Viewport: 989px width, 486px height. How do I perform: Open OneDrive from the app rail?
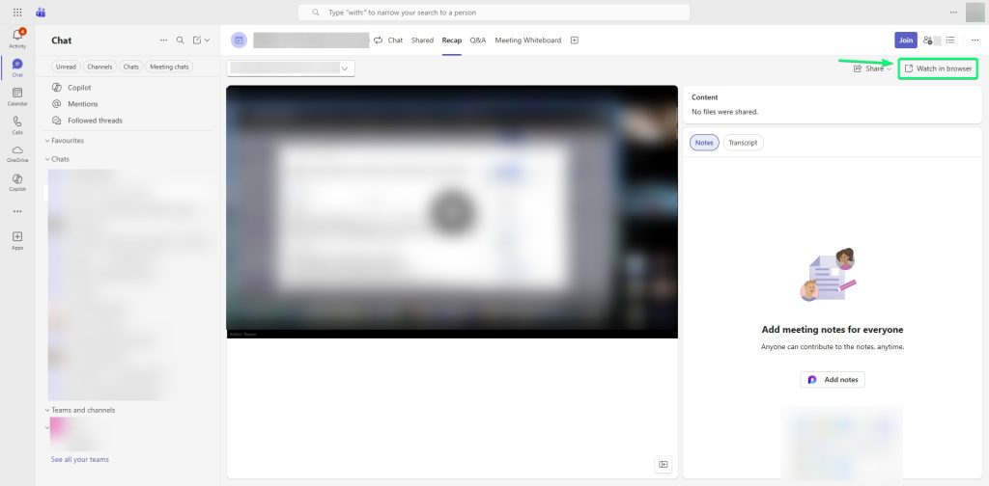[17, 152]
